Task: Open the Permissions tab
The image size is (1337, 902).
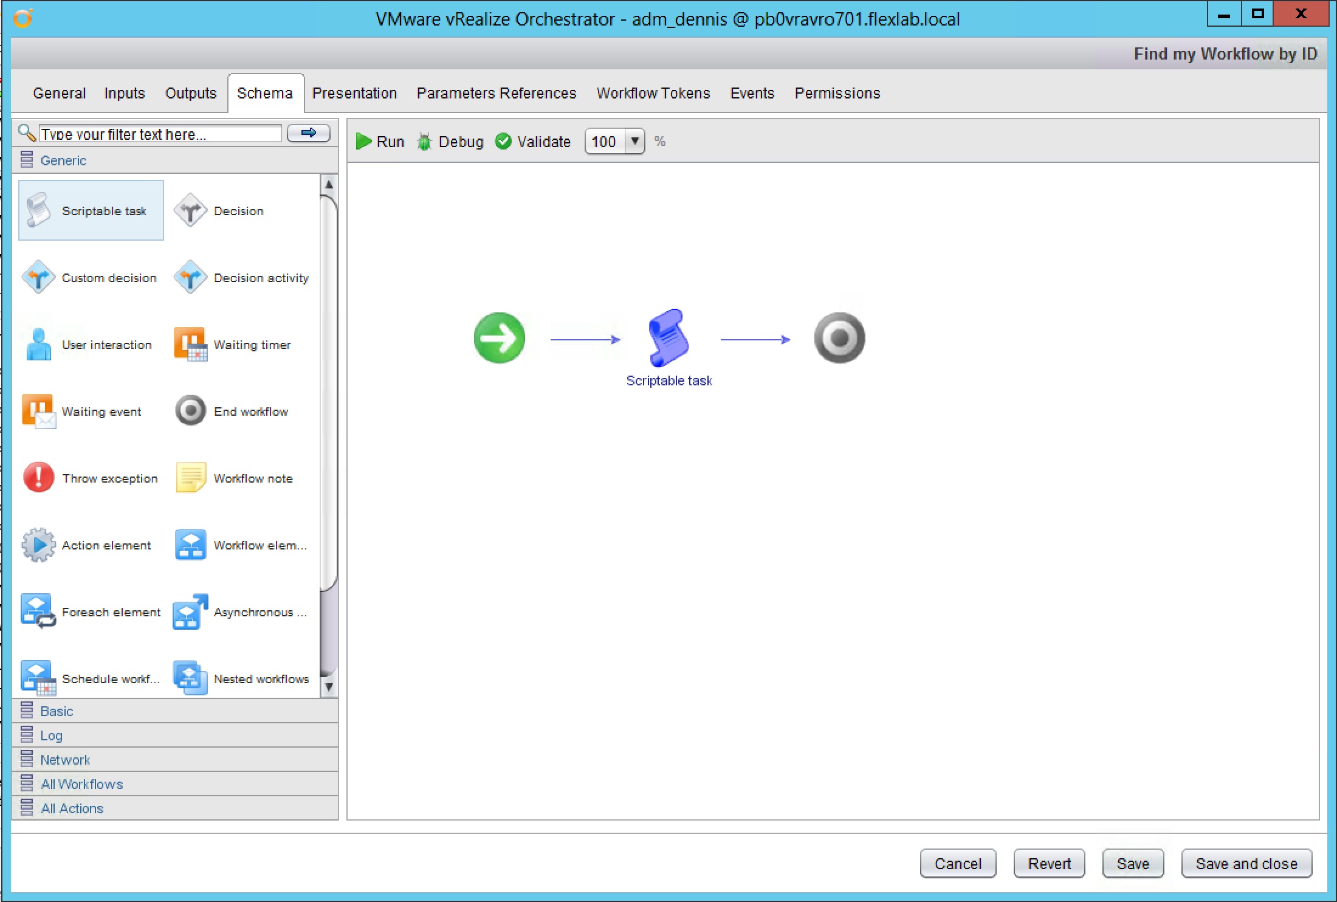Action: tap(837, 93)
